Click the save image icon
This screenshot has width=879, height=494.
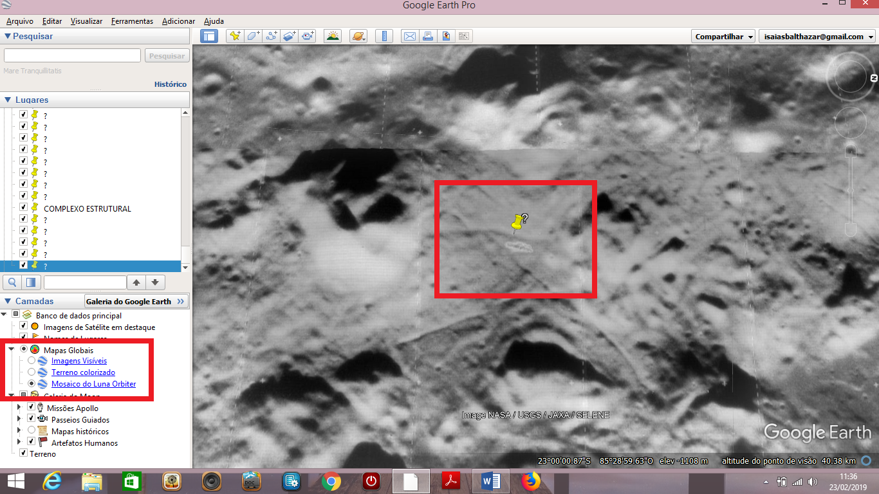445,36
